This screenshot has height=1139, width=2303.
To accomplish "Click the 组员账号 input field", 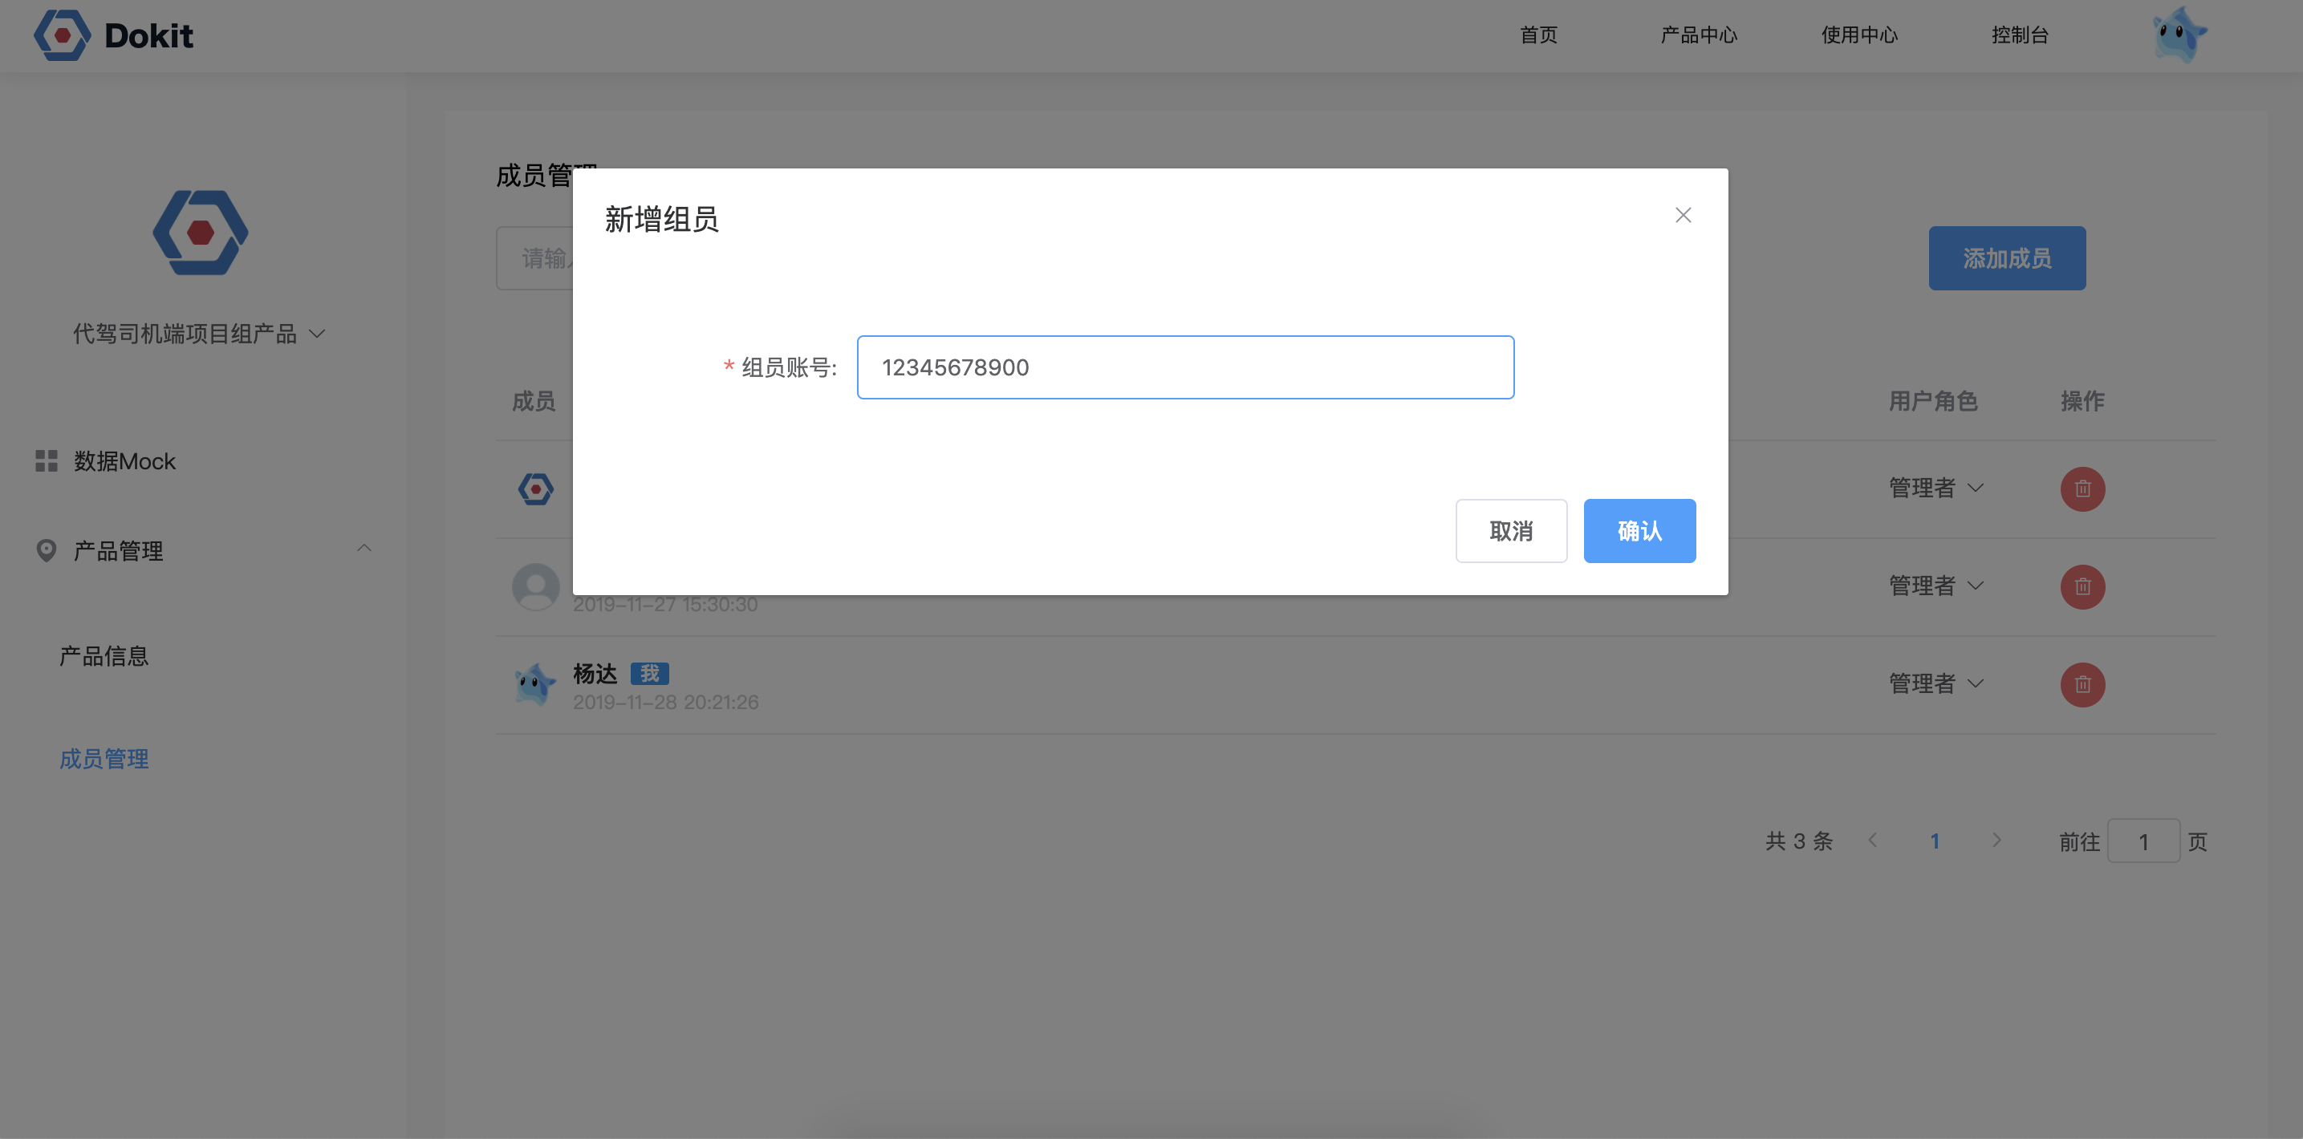I will click(x=1184, y=367).
